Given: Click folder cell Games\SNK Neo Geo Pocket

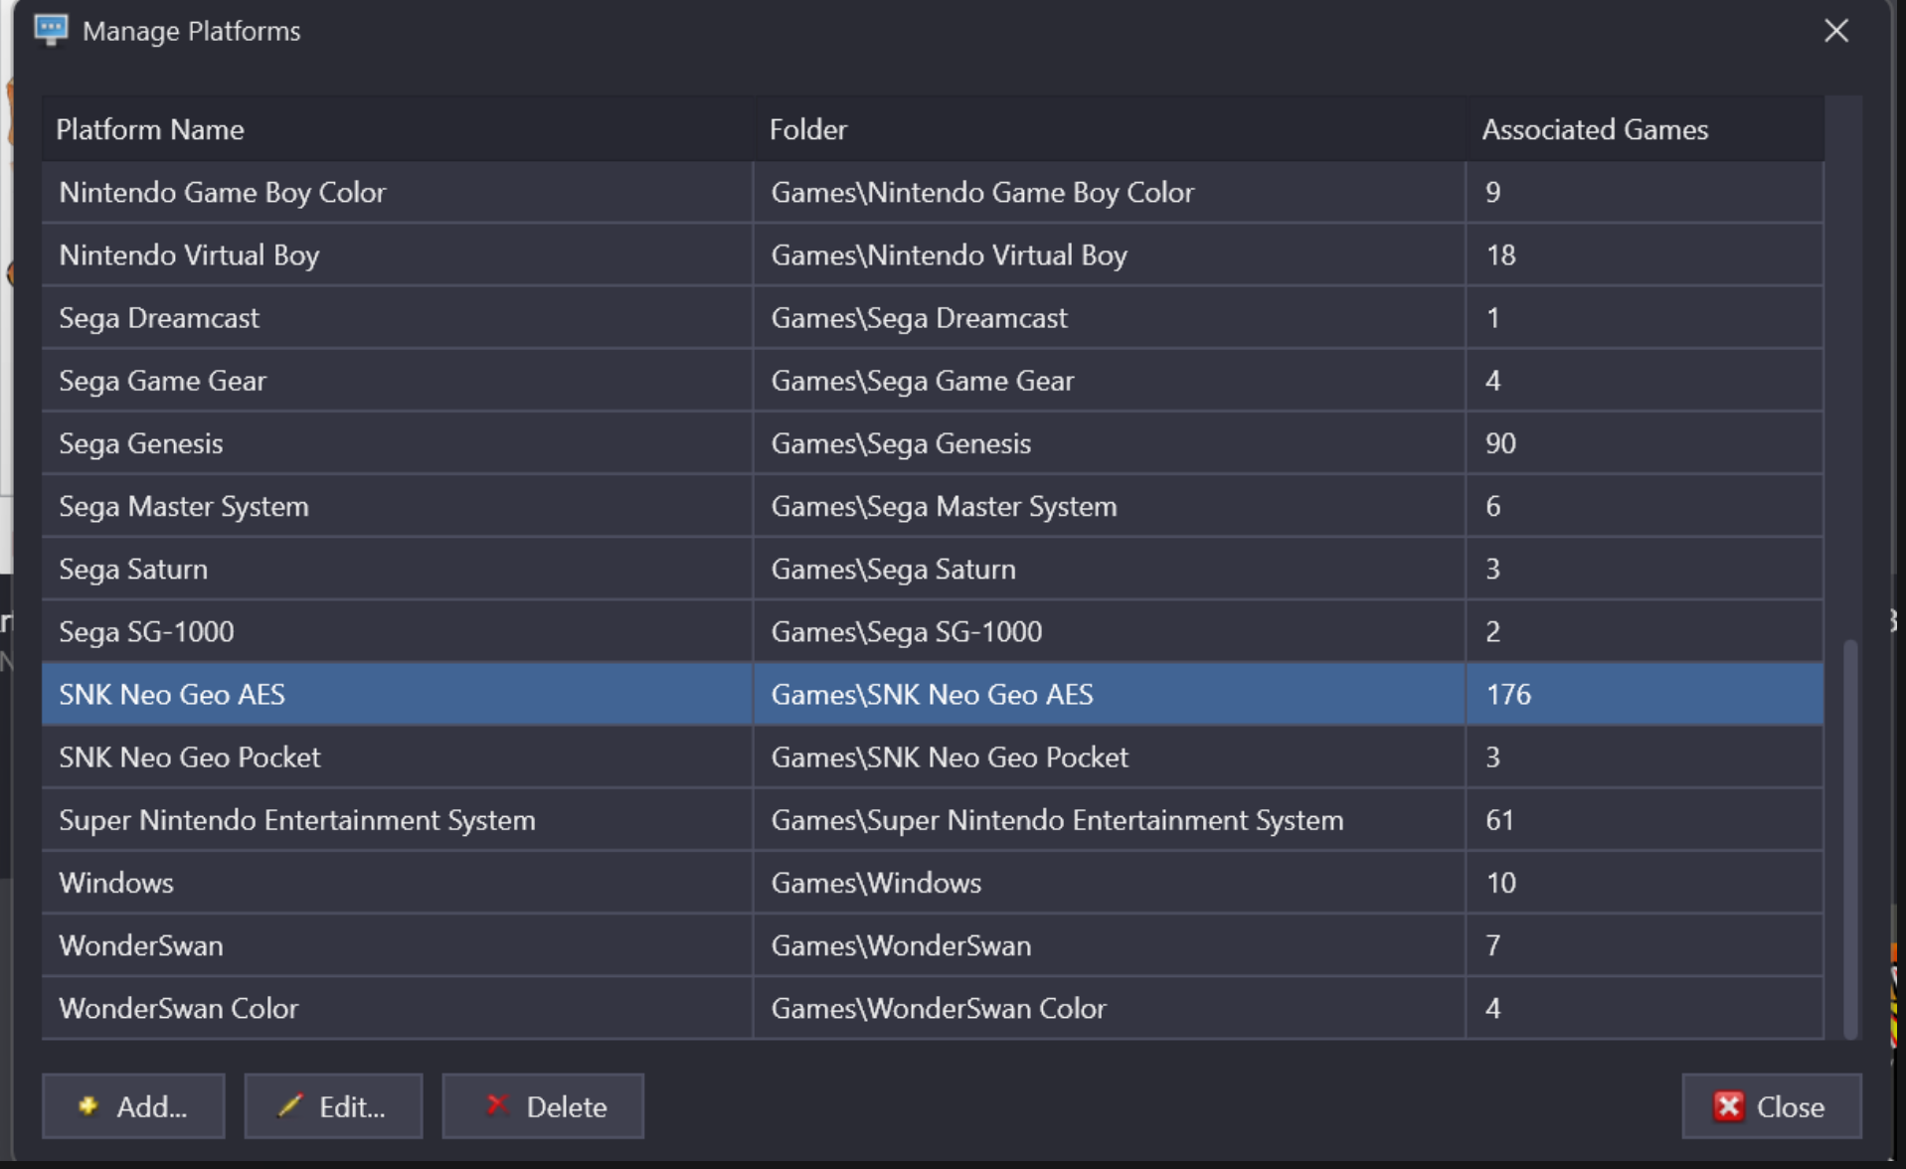Looking at the screenshot, I should pos(1110,756).
